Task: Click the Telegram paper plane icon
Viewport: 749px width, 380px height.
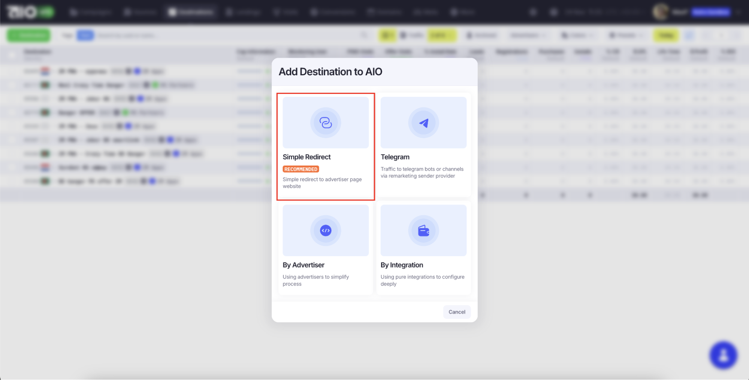Action: [x=423, y=123]
